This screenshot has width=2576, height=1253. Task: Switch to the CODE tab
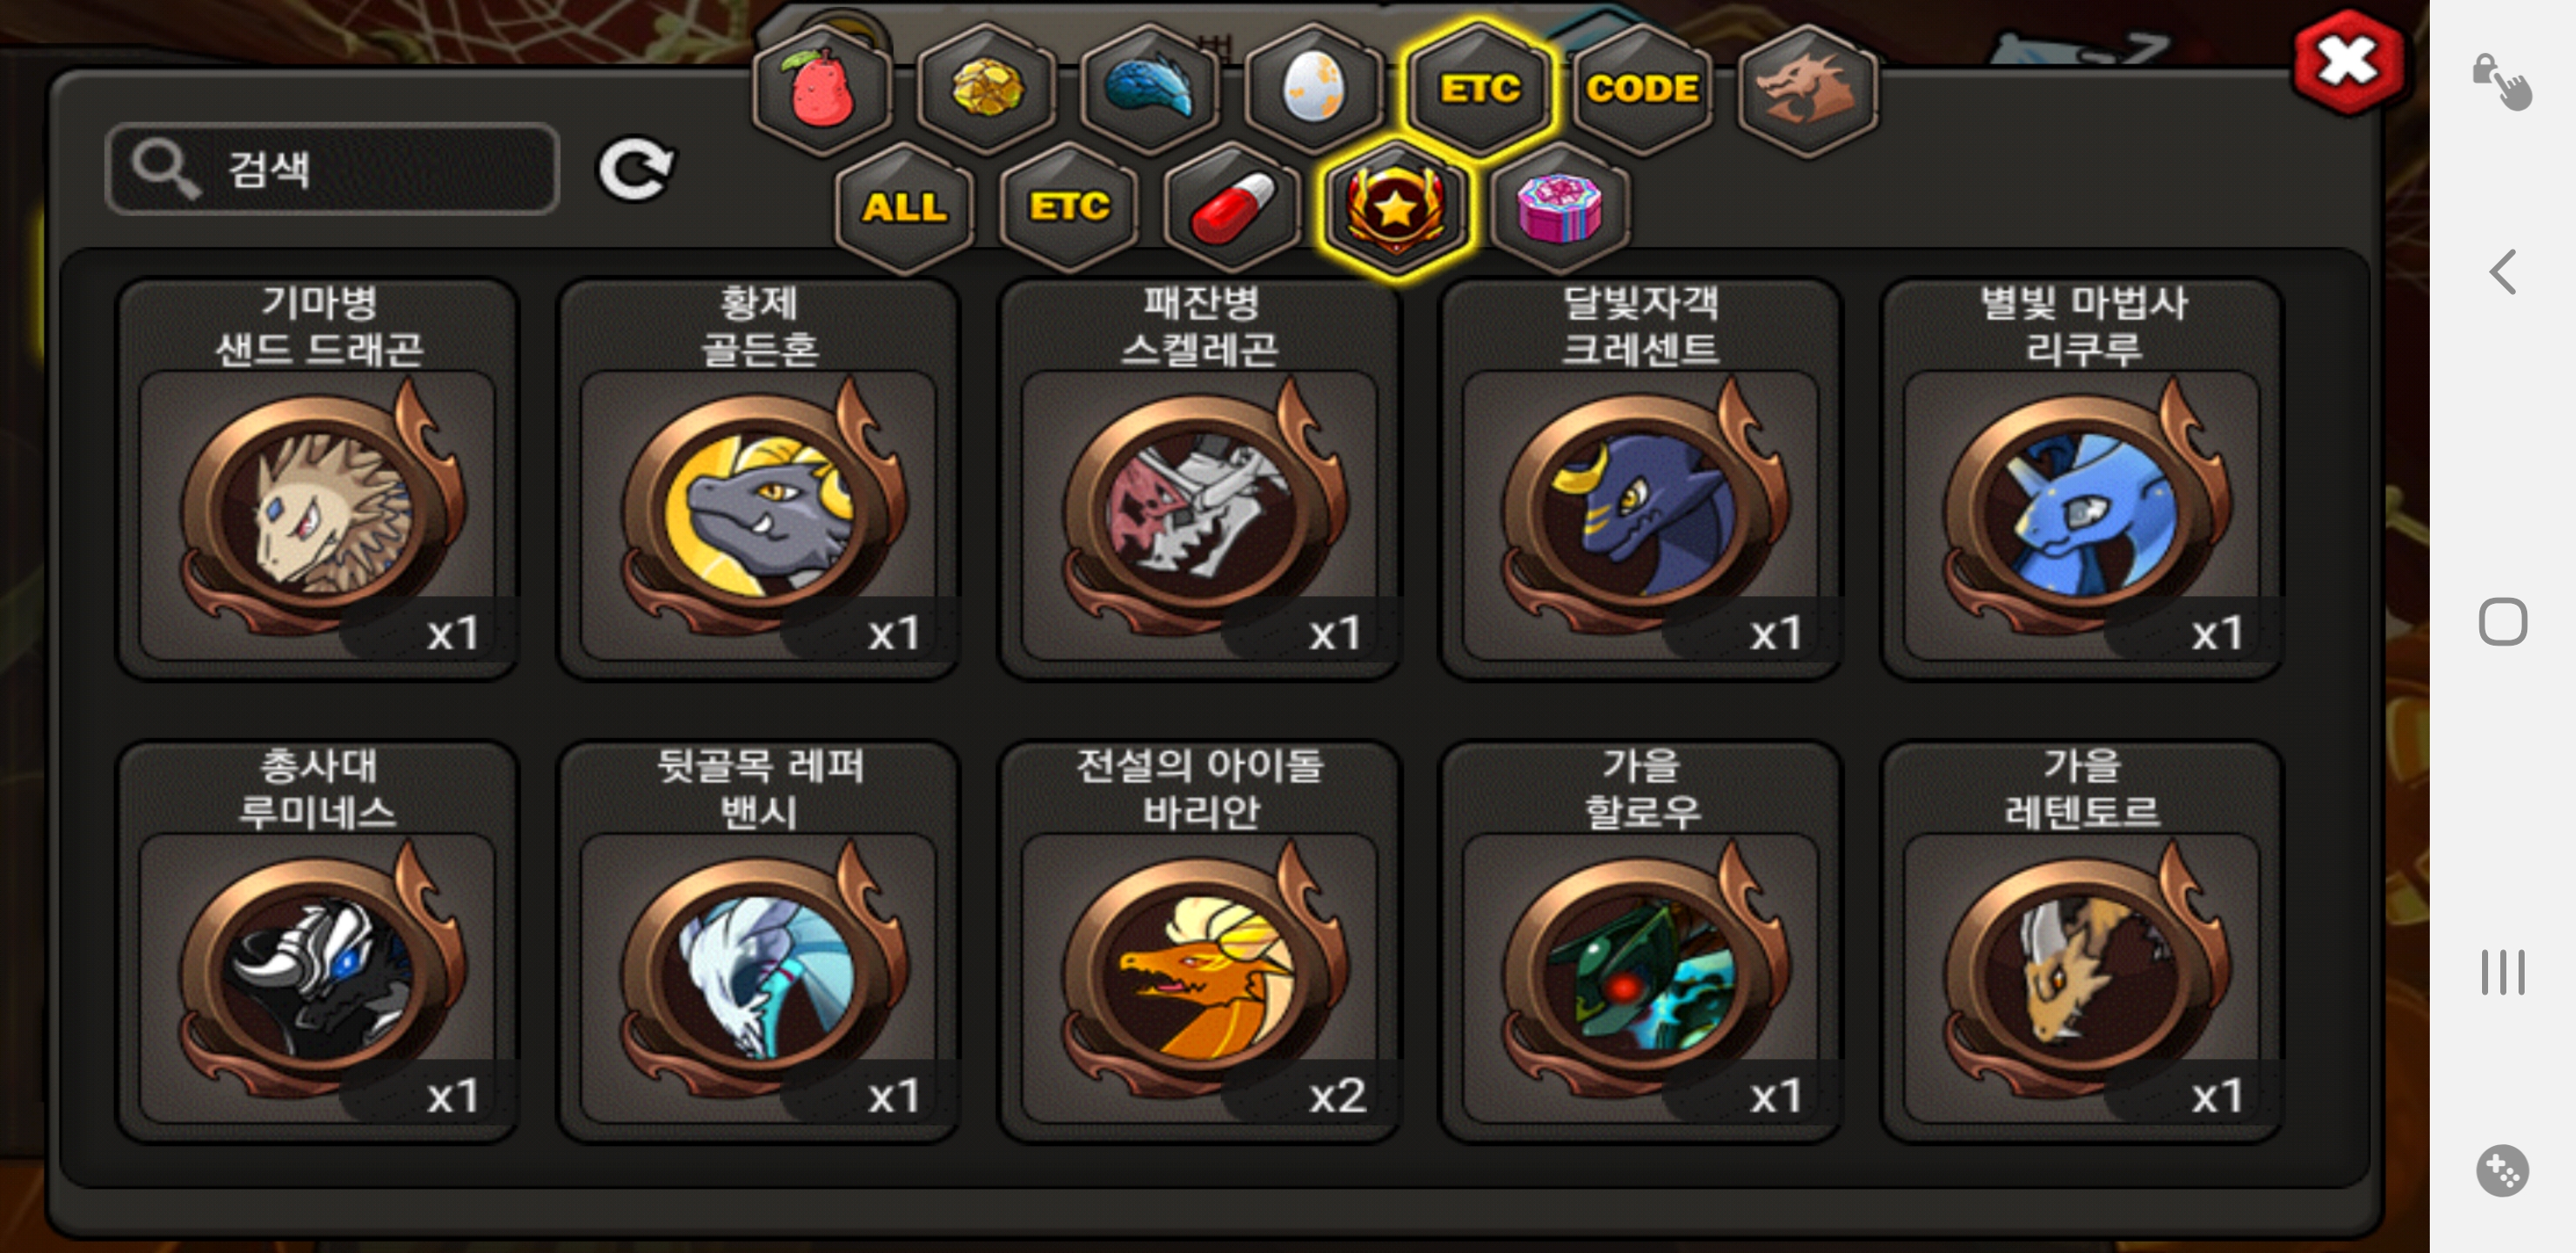click(x=1642, y=89)
